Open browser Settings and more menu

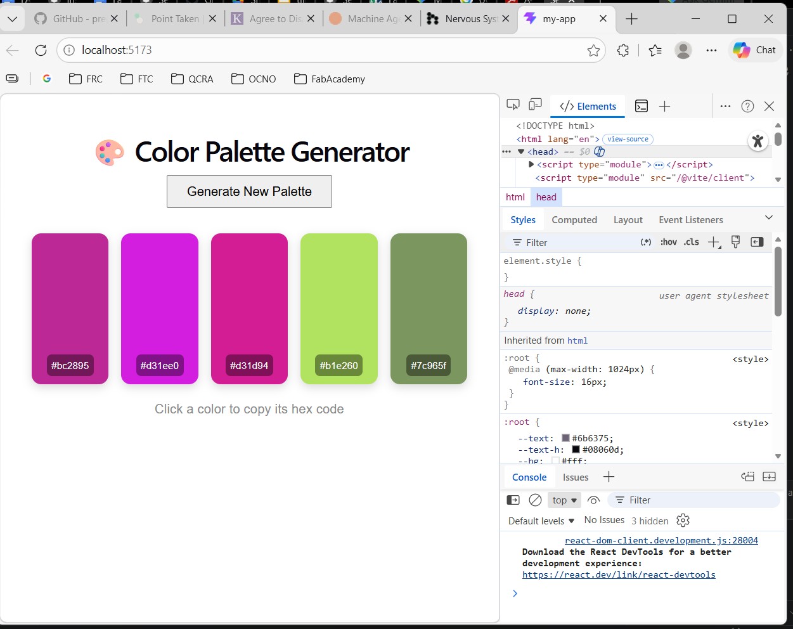[x=711, y=50]
